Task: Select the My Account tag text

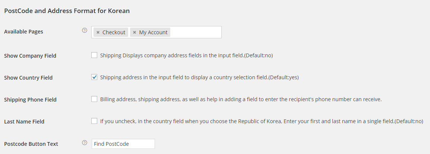Action: click(x=153, y=32)
